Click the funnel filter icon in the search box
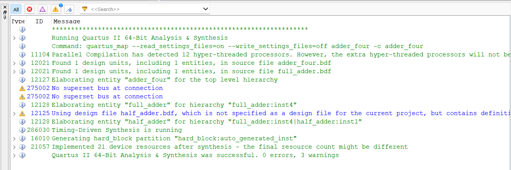511x170 pixels. click(x=85, y=9)
